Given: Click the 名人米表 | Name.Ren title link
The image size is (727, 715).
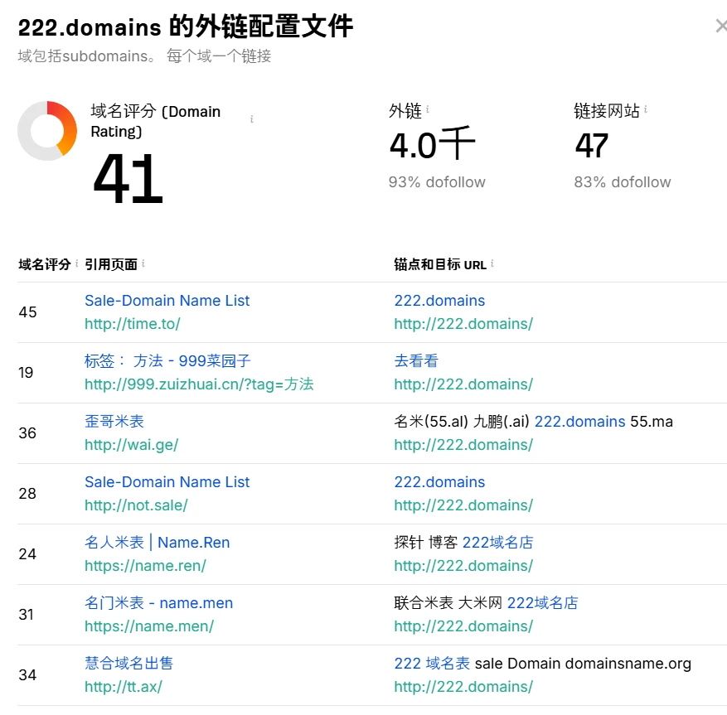Looking at the screenshot, I should point(157,543).
